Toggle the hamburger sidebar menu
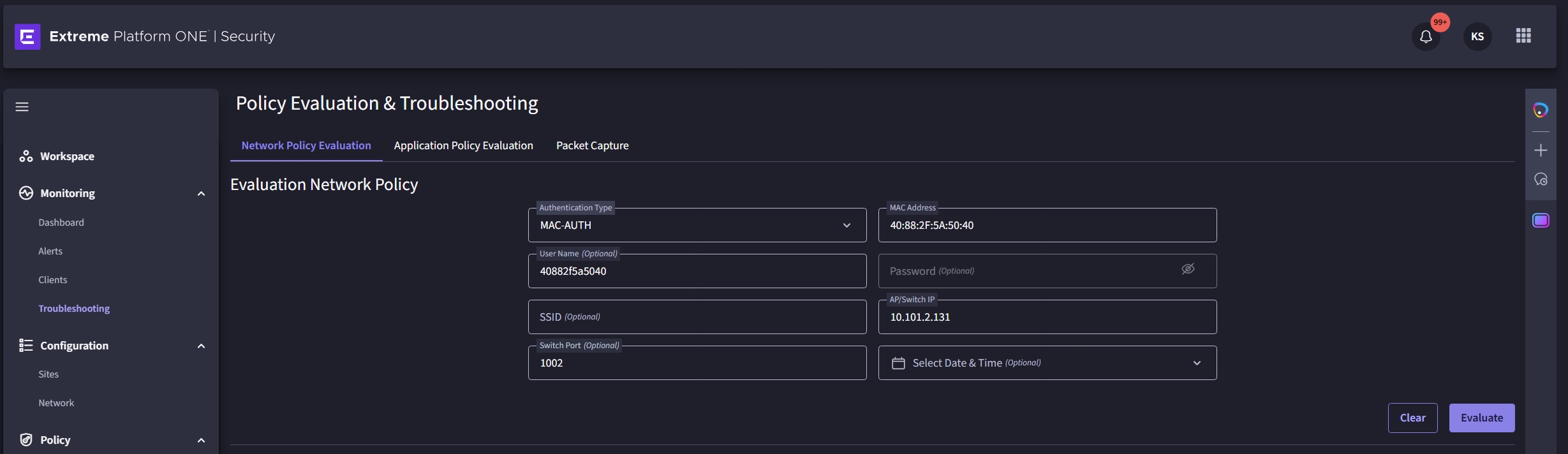The width and height of the screenshot is (1568, 454). 22,107
